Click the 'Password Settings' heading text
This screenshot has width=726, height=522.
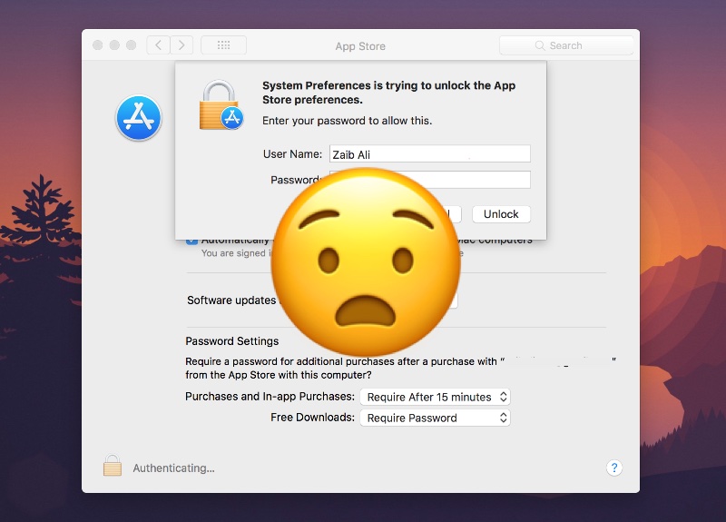(x=232, y=341)
